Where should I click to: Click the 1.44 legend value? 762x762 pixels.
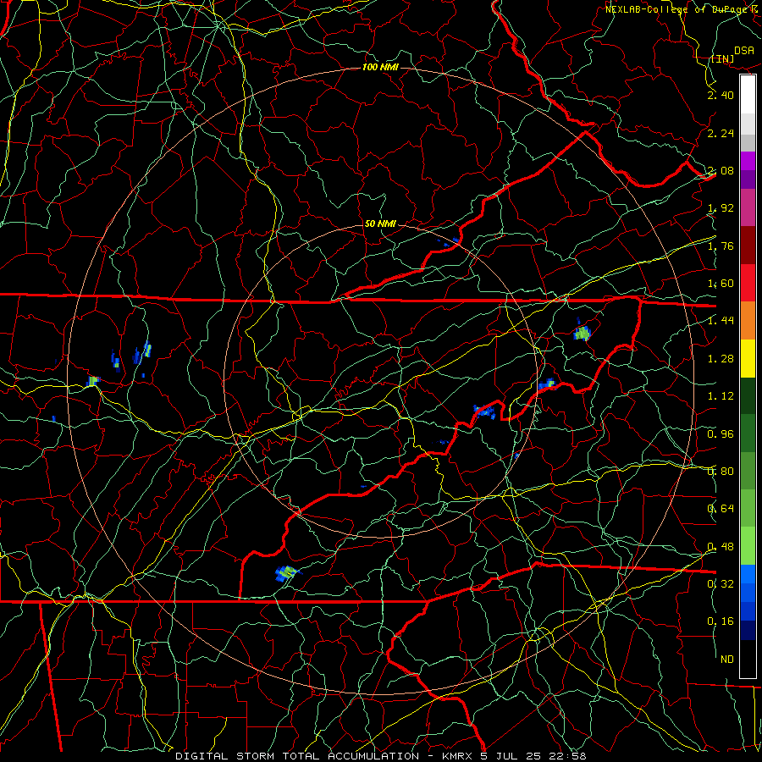click(721, 321)
